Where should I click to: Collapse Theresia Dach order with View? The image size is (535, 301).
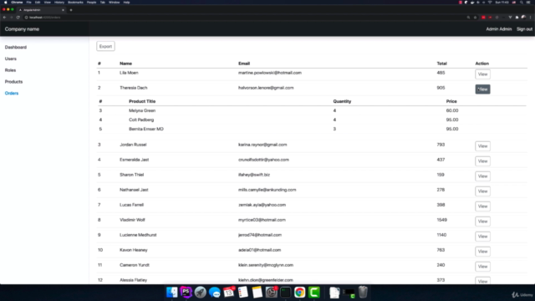click(x=483, y=89)
